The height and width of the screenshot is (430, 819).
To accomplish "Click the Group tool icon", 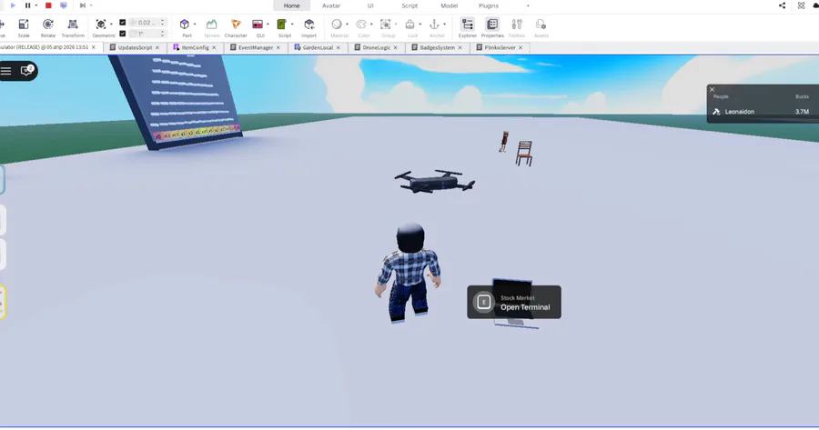I will (x=386, y=24).
